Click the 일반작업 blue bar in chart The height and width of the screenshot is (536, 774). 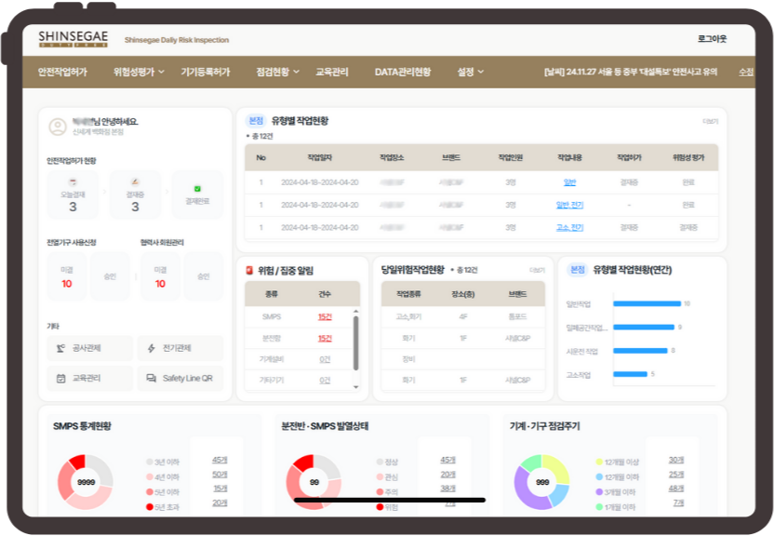pyautogui.click(x=647, y=303)
